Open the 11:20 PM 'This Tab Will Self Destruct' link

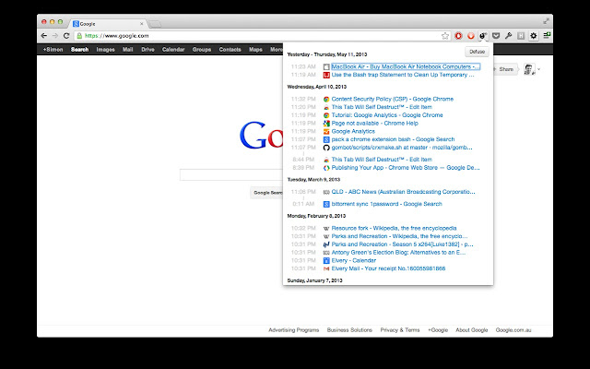point(382,107)
